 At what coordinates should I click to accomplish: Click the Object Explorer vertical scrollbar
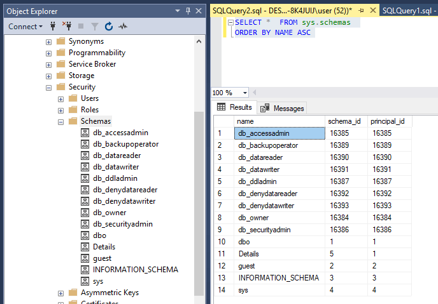coord(199,190)
